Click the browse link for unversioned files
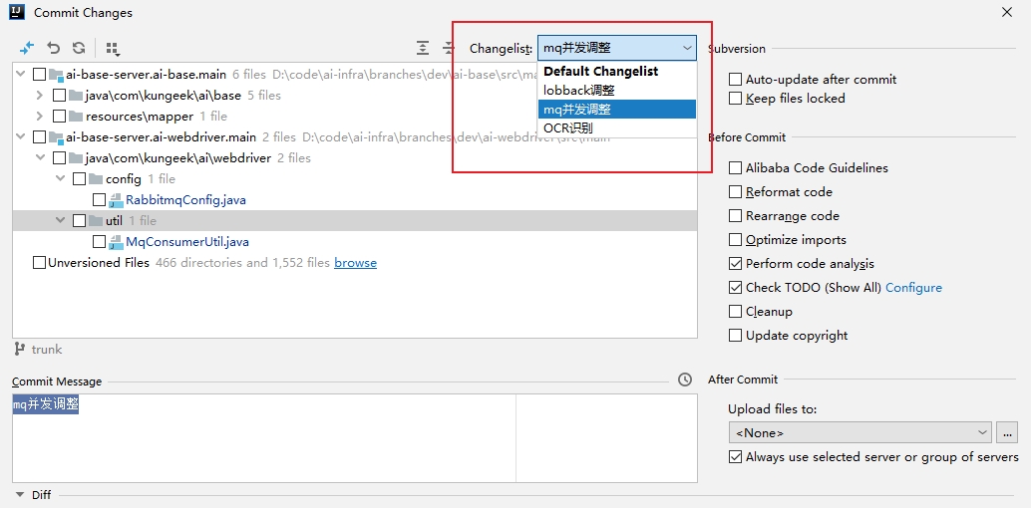 click(355, 263)
